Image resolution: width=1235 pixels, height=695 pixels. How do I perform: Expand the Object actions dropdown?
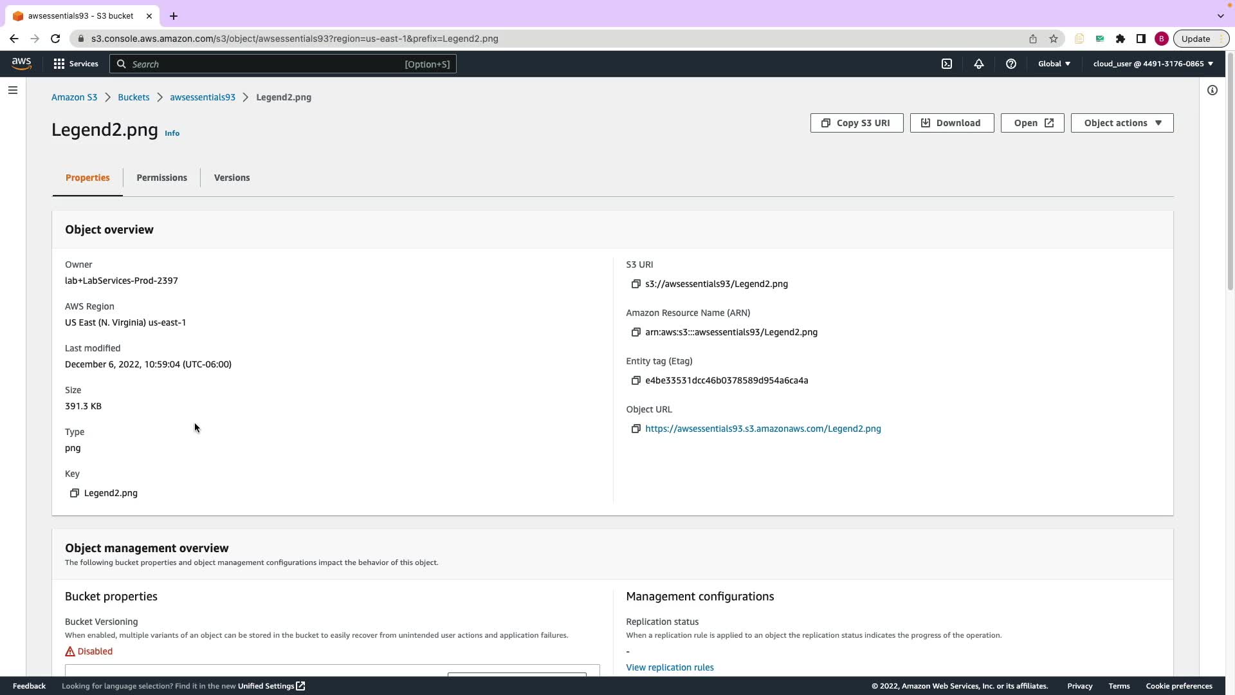click(1122, 123)
